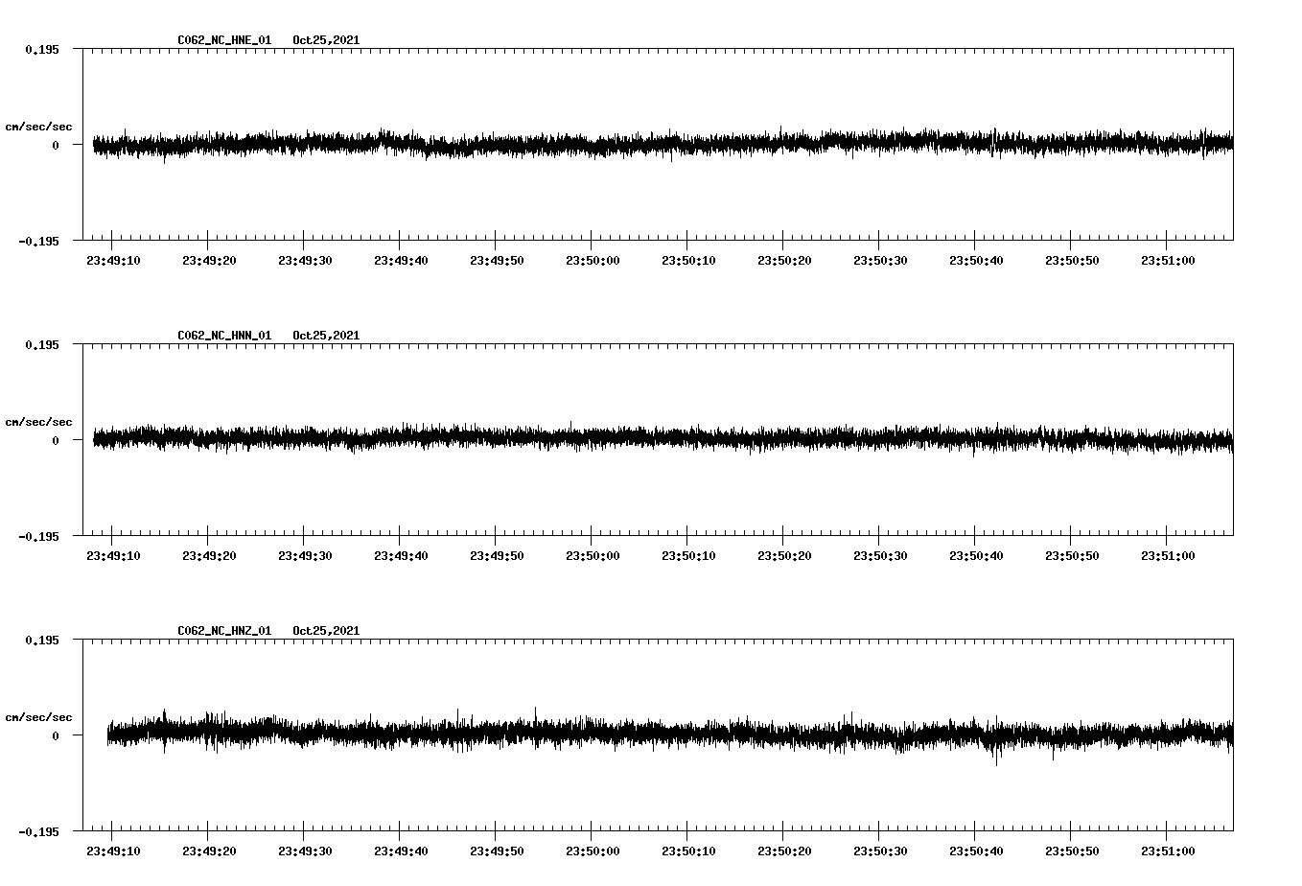Click the C062_NC_HNN_01 channel title

pyautogui.click(x=224, y=336)
